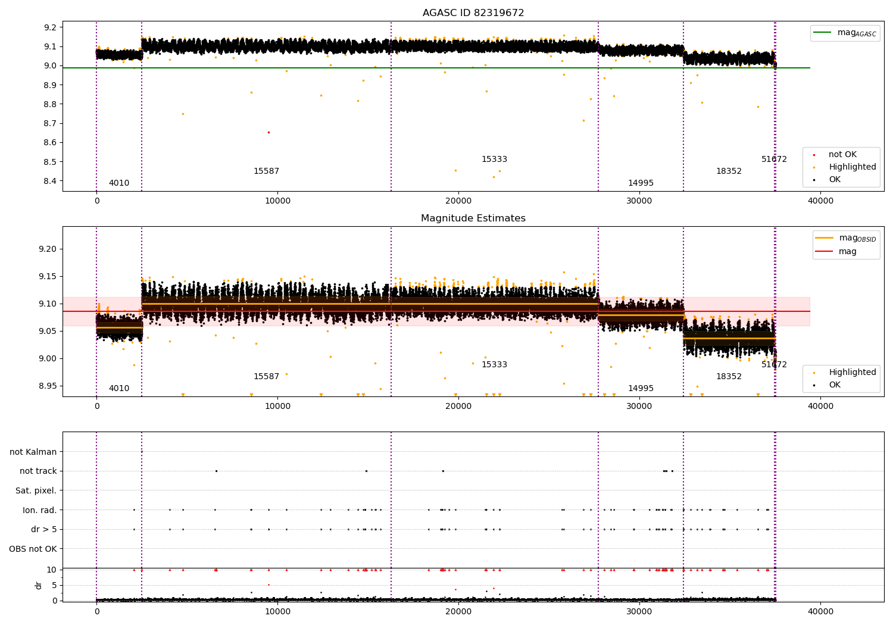
Task: Click the 40000 x-axis tick under bottom plot
Action: click(x=820, y=612)
